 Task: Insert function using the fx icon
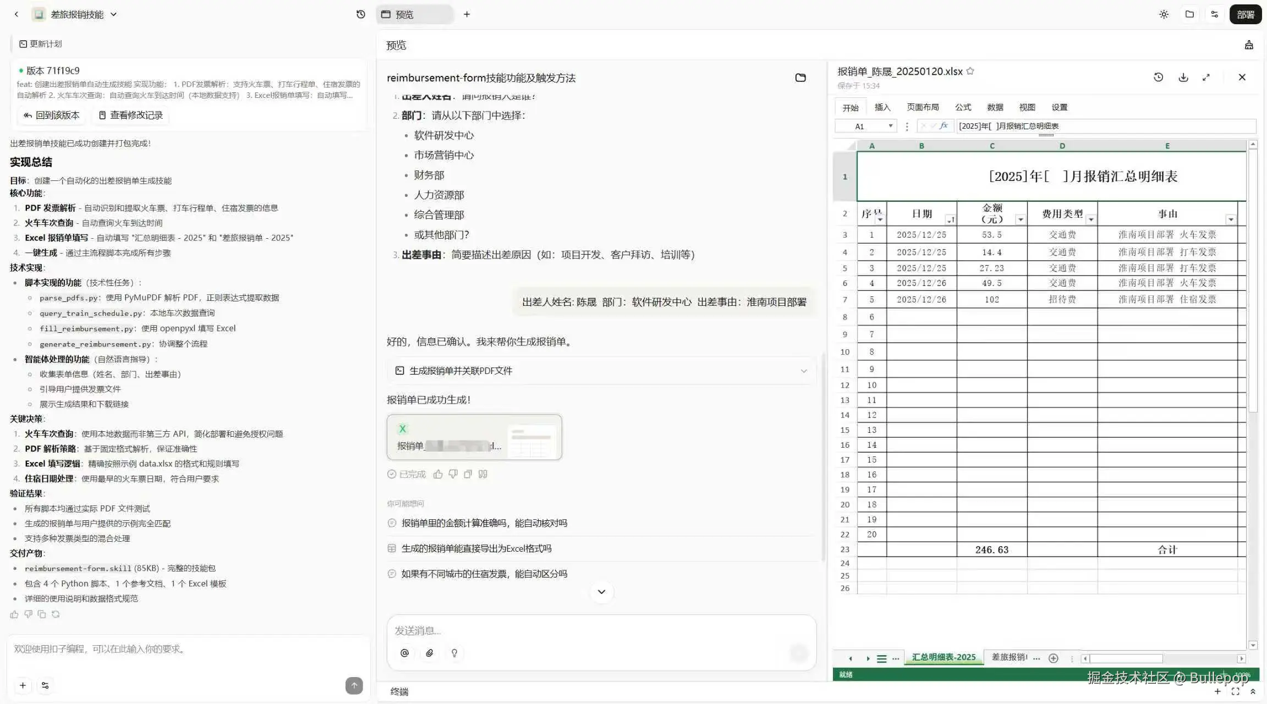click(x=943, y=126)
